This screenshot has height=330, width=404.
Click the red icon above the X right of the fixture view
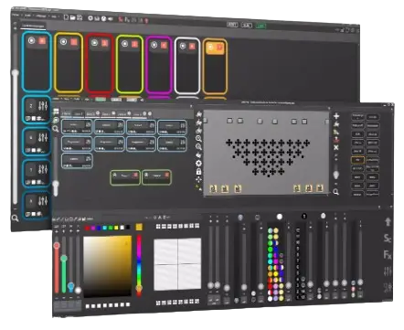coord(336,140)
